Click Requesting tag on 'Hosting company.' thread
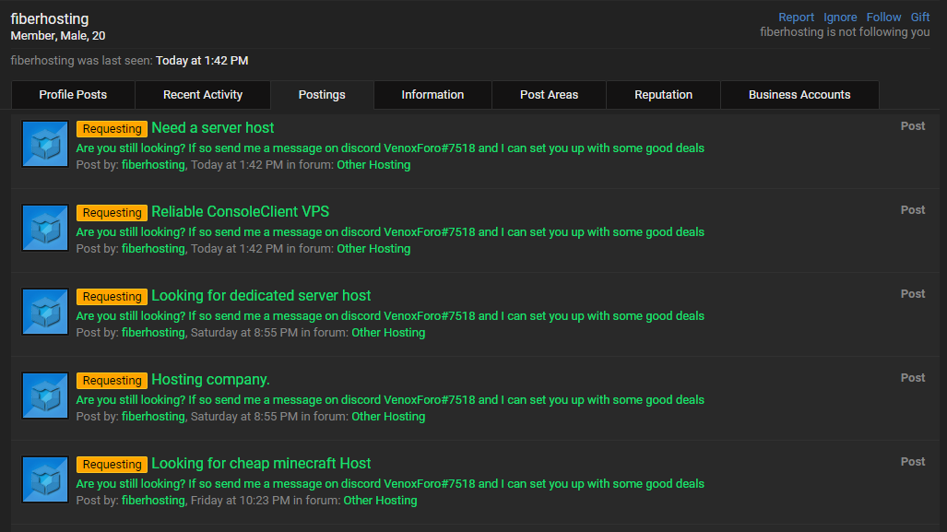Screen dimensions: 947x532 tap(112, 381)
